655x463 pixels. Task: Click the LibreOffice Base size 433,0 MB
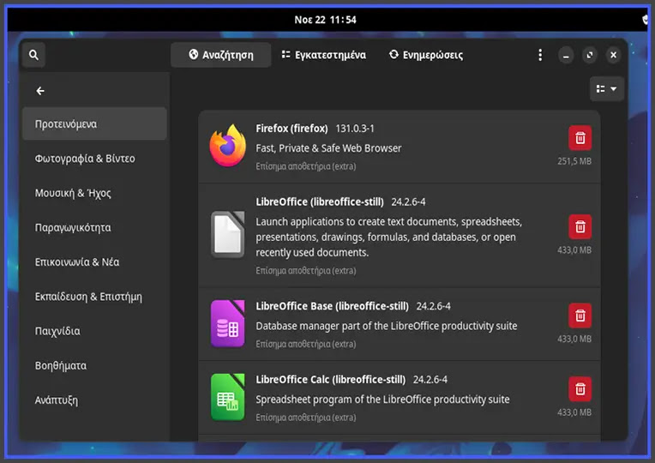(574, 339)
